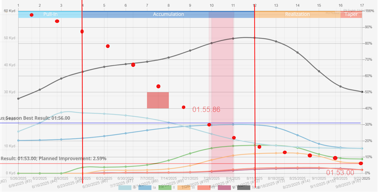Click the last Total point at week 17

[362, 92]
